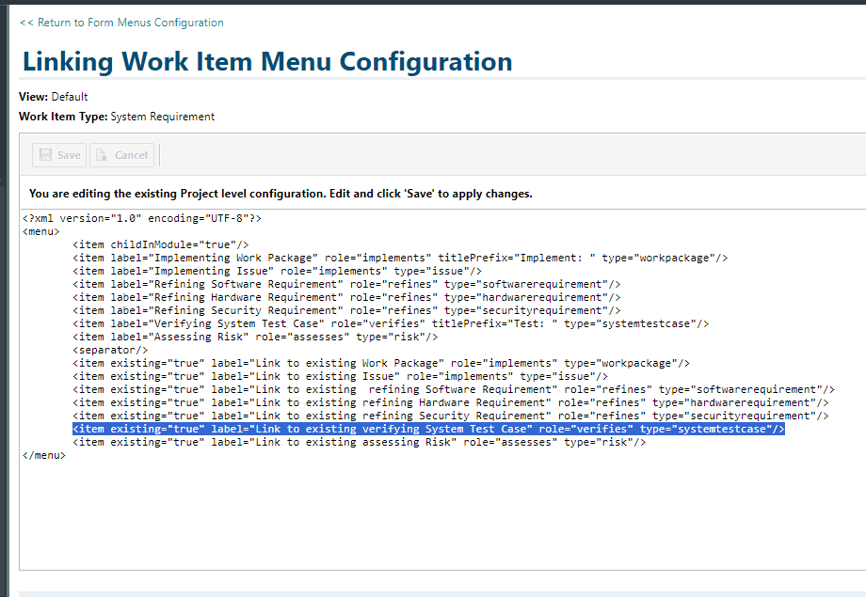
Task: Select the Refining Software Requirement line
Action: point(346,284)
